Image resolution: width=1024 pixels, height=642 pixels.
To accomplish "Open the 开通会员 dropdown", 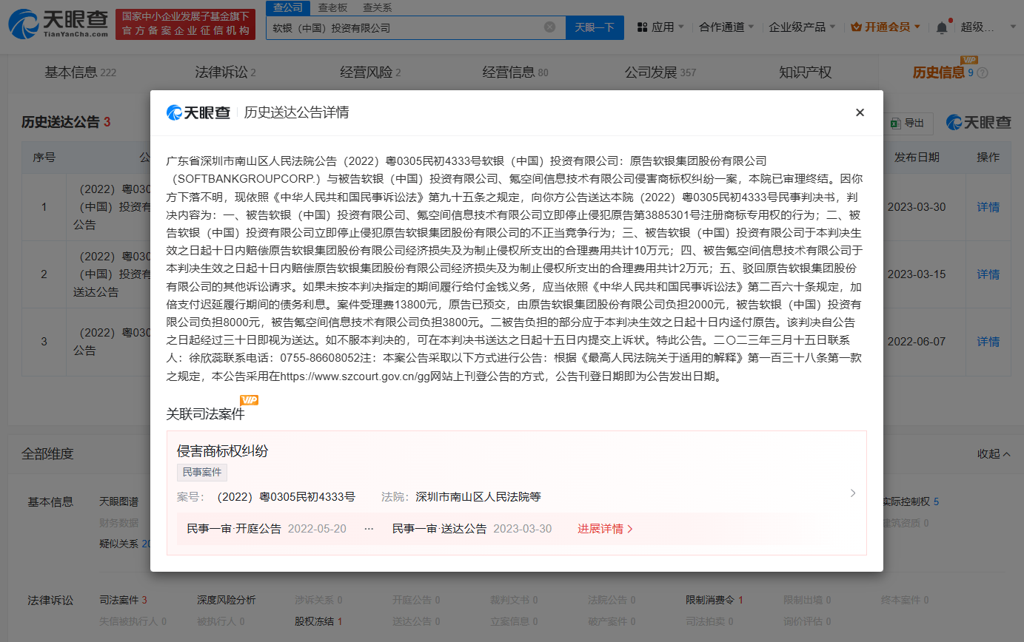I will coord(886,27).
